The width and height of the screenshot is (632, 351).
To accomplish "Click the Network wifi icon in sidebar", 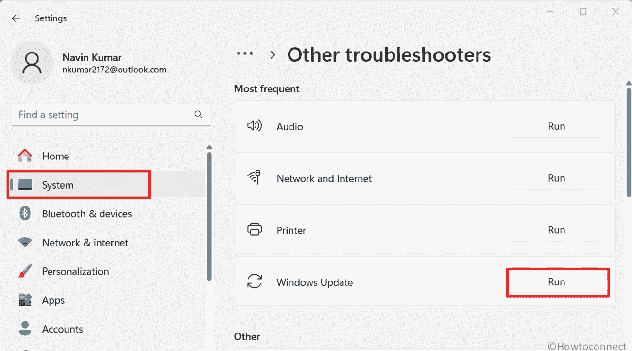I will click(25, 242).
